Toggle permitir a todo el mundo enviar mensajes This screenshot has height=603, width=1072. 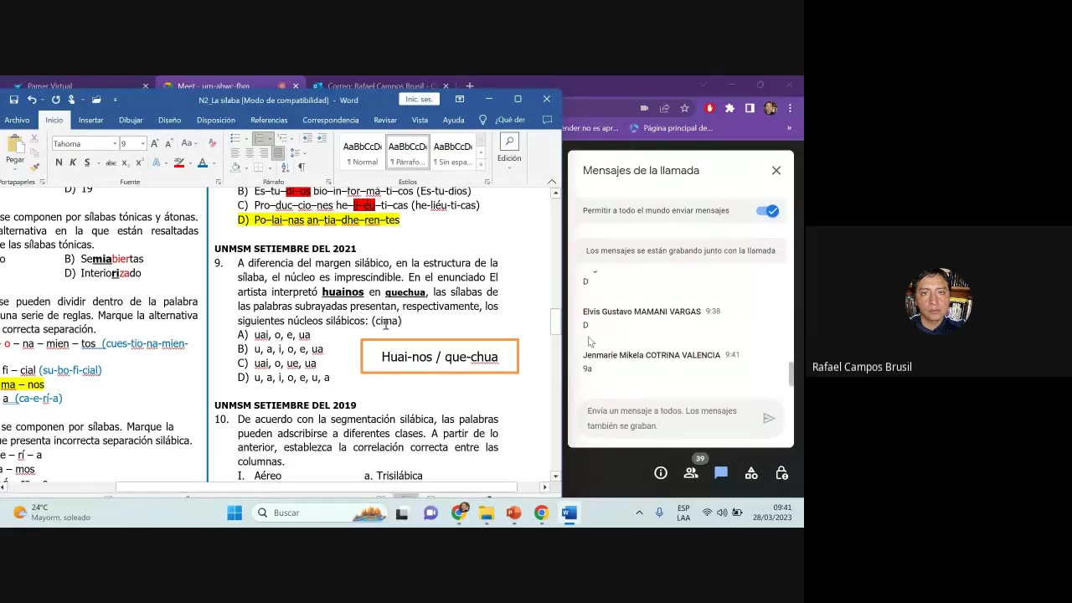tap(767, 211)
